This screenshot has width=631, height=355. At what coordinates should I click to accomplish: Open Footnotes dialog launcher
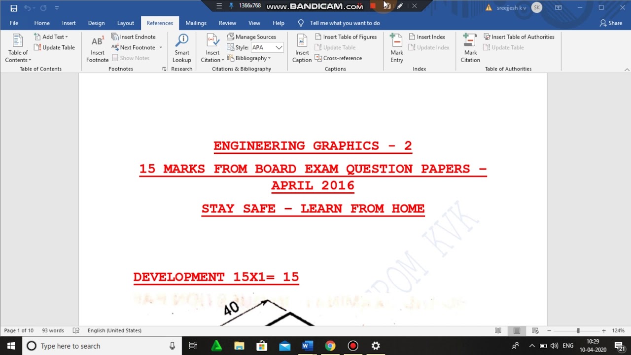click(164, 69)
